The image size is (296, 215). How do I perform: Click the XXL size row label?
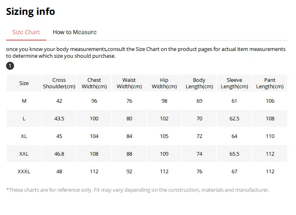click(24, 154)
